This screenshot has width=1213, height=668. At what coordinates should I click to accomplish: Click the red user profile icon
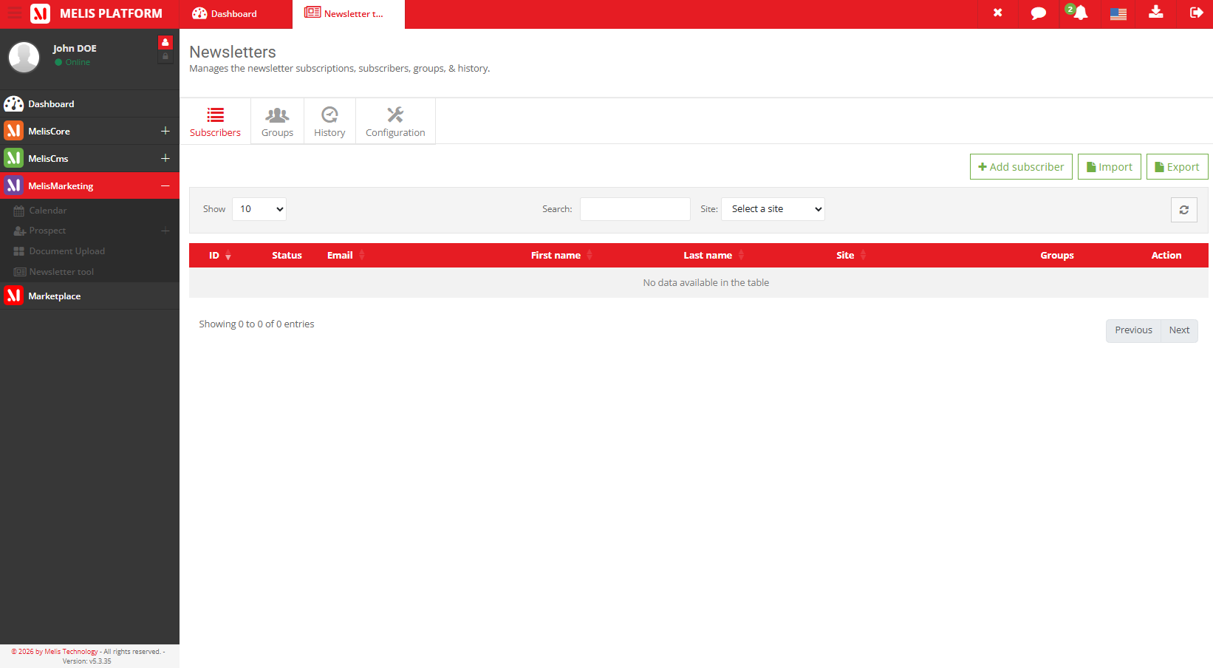coord(165,42)
